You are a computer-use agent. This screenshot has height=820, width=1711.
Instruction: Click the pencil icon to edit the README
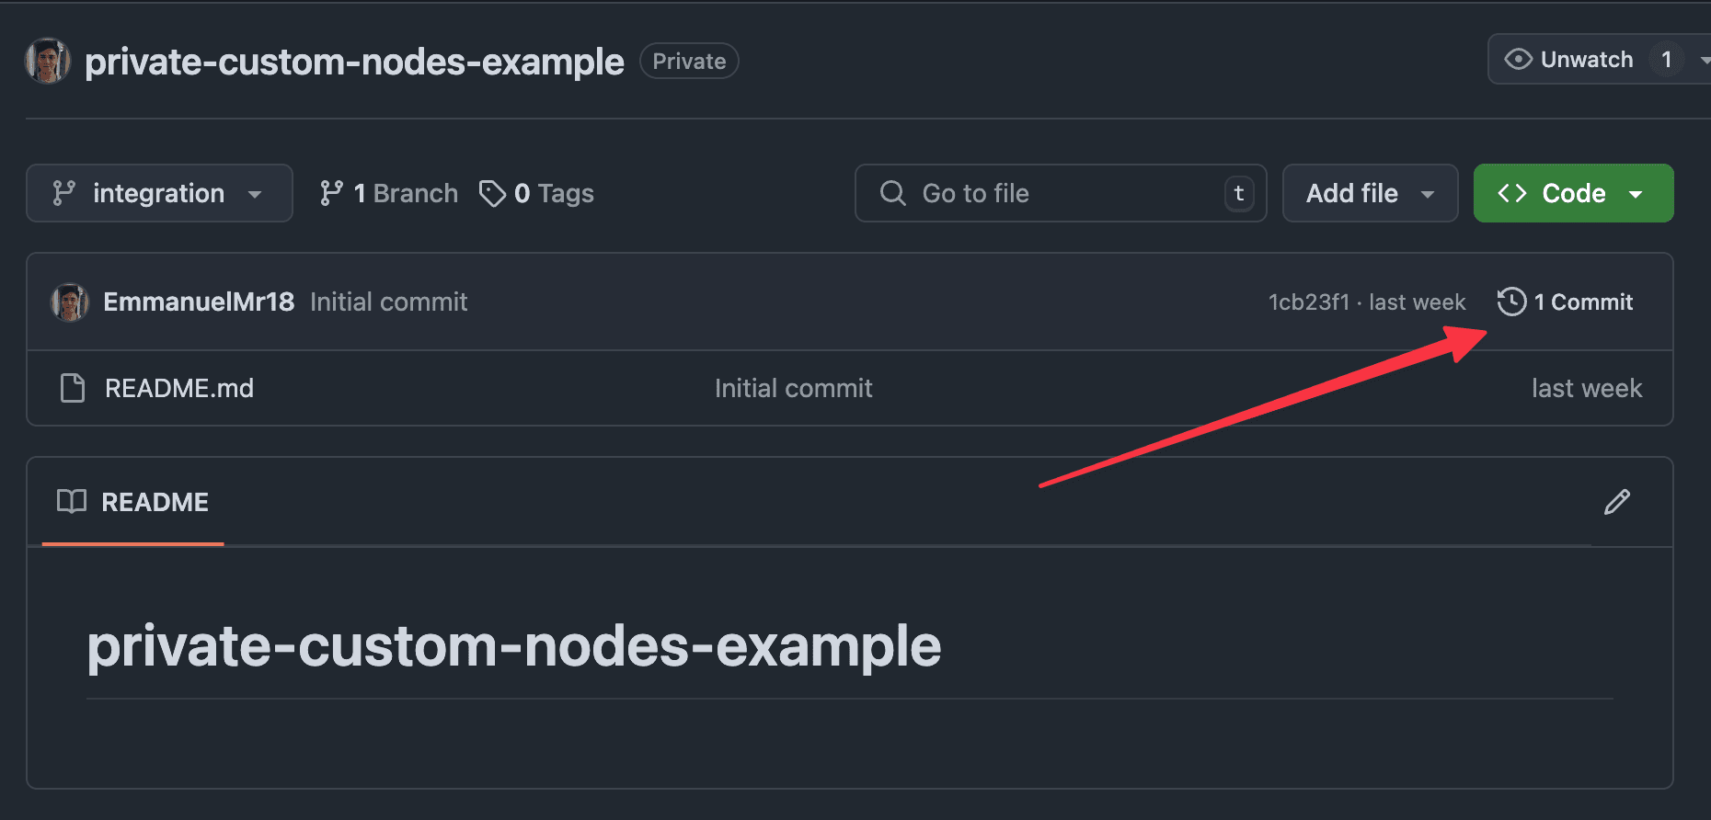[1617, 502]
